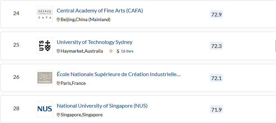This screenshot has height=123, width=276.
Task: Open École Nationale Supérieure de Création Industrielle link
Action: pyautogui.click(x=119, y=74)
